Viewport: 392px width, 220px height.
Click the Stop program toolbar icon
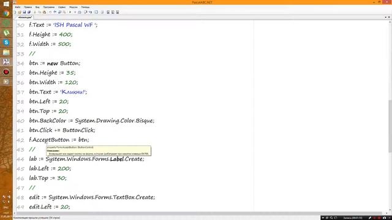tap(75, 12)
